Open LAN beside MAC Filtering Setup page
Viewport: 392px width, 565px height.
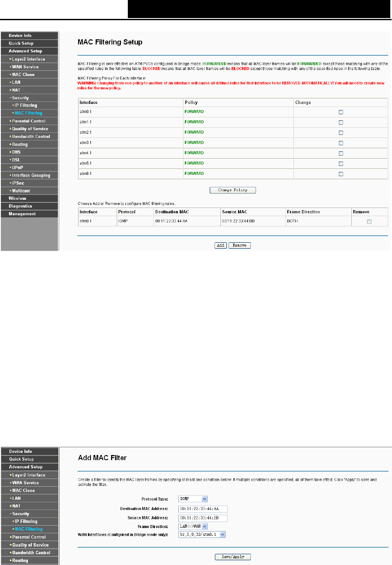tap(29, 82)
